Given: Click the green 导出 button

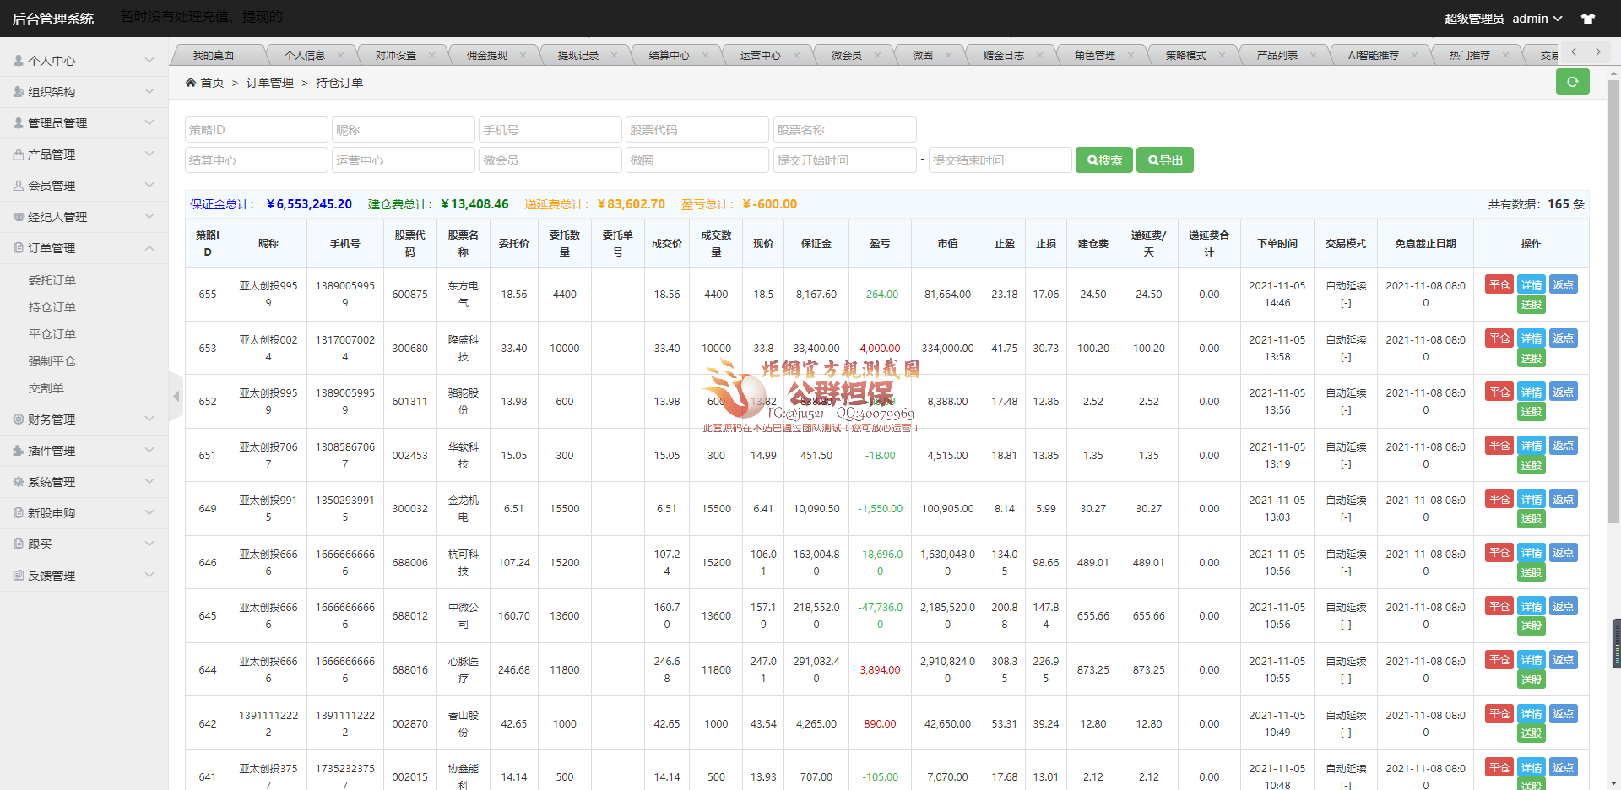Looking at the screenshot, I should [x=1165, y=160].
